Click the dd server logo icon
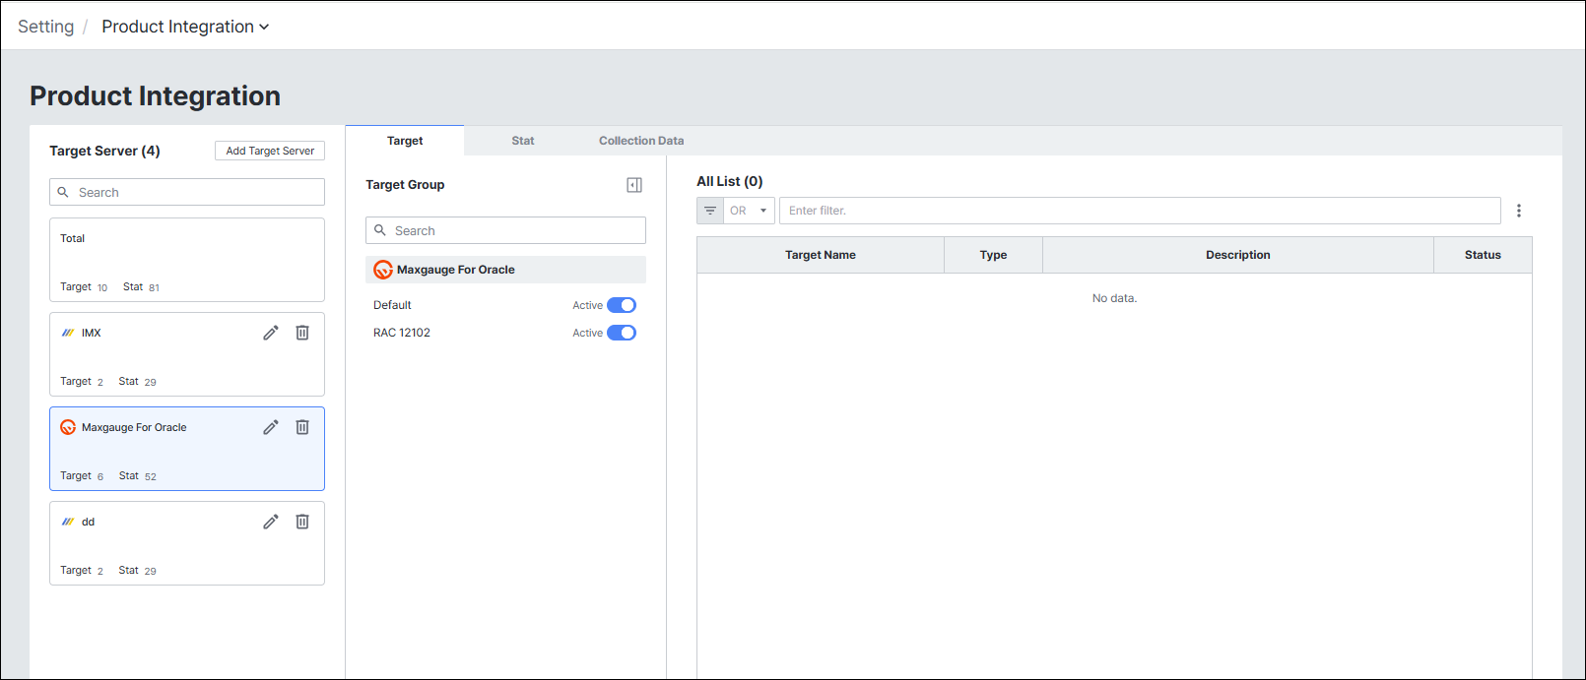This screenshot has width=1586, height=680. click(68, 522)
